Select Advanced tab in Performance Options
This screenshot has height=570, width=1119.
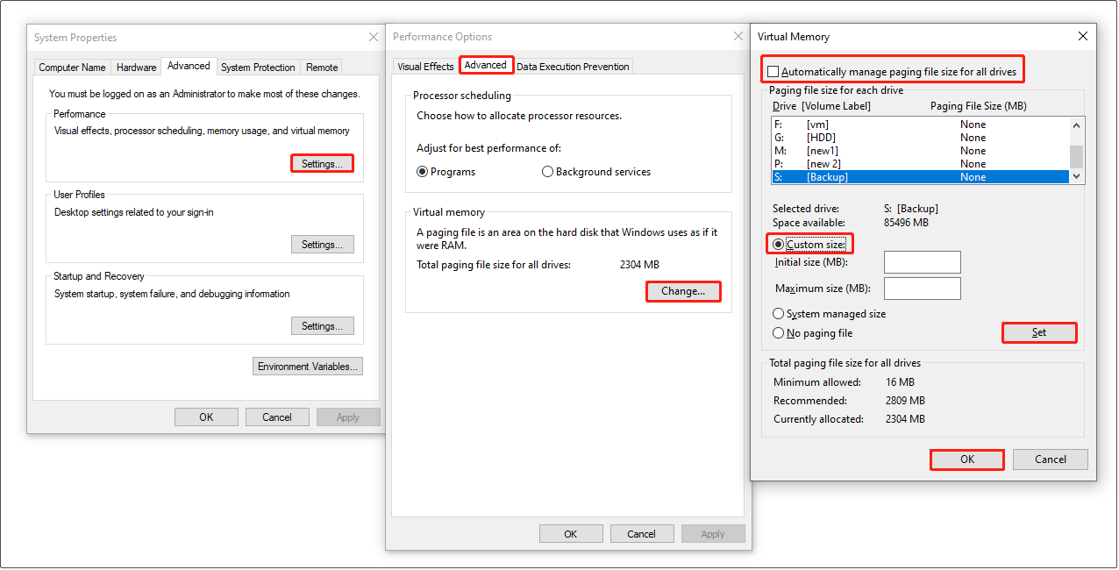pos(486,65)
